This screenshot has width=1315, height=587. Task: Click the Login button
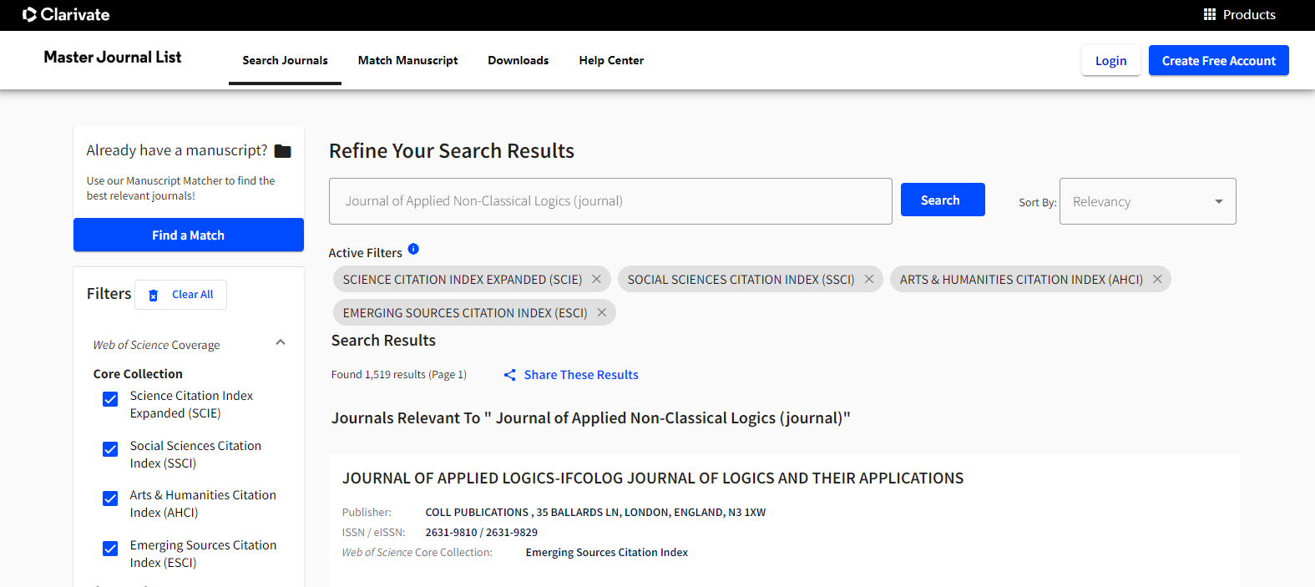(1110, 60)
